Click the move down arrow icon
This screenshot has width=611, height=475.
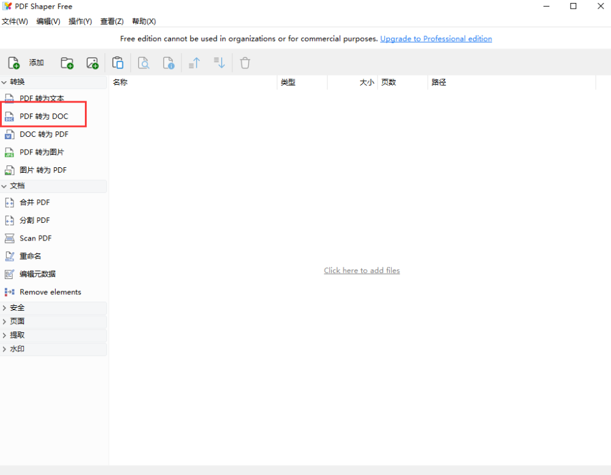coord(219,63)
